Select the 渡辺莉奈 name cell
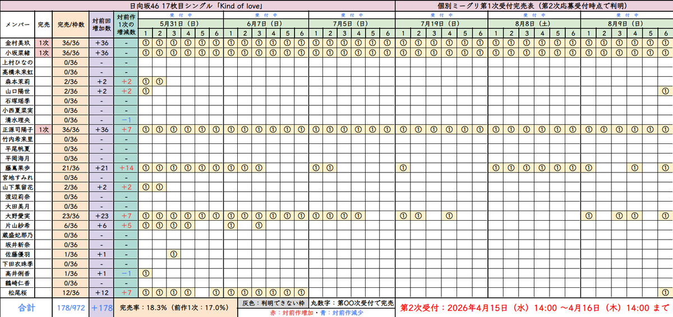This screenshot has height=317, width=673. (17, 196)
